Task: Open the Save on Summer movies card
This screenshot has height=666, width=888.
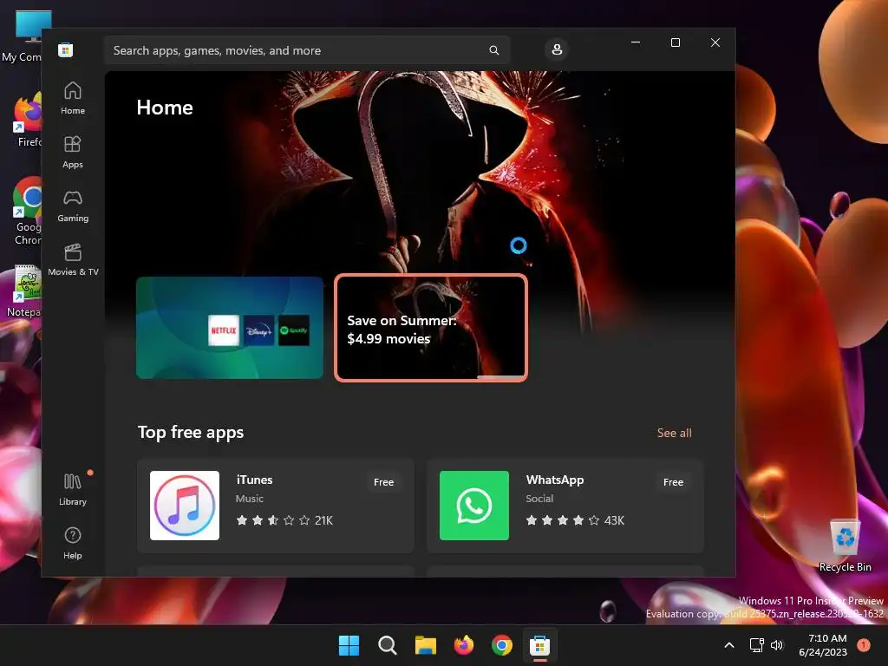Action: (431, 328)
